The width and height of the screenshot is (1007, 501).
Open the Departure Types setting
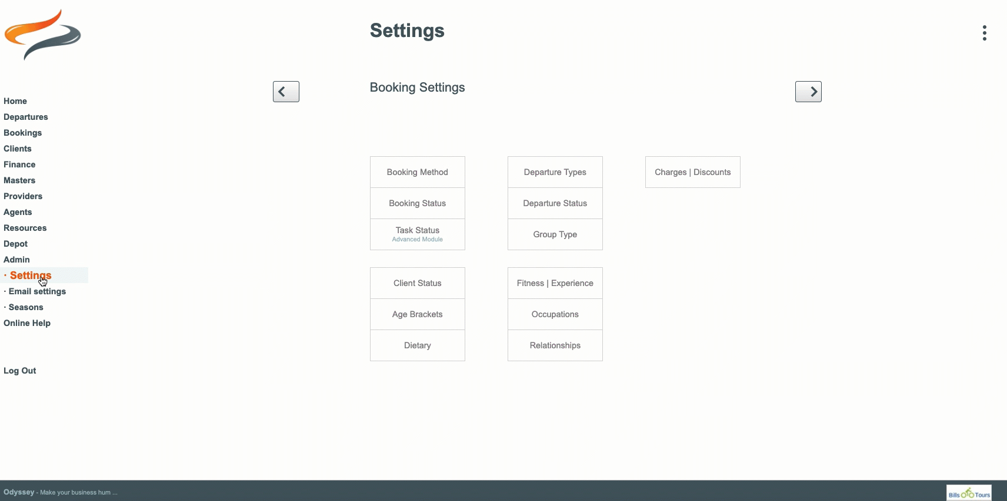(555, 172)
